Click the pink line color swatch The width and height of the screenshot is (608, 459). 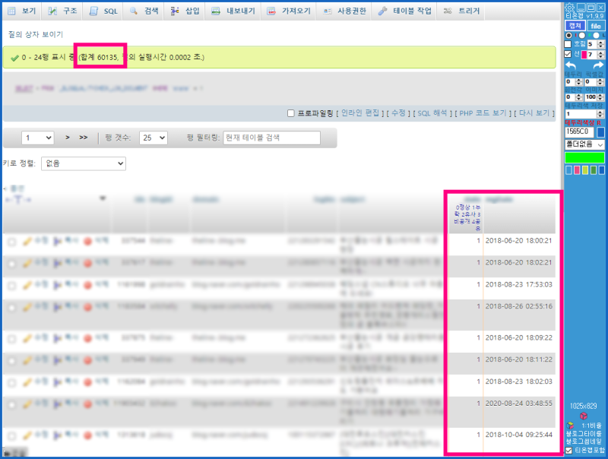point(584,55)
